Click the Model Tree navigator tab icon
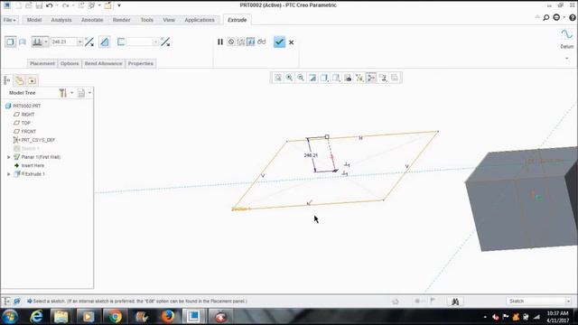The image size is (578, 325). [7, 80]
